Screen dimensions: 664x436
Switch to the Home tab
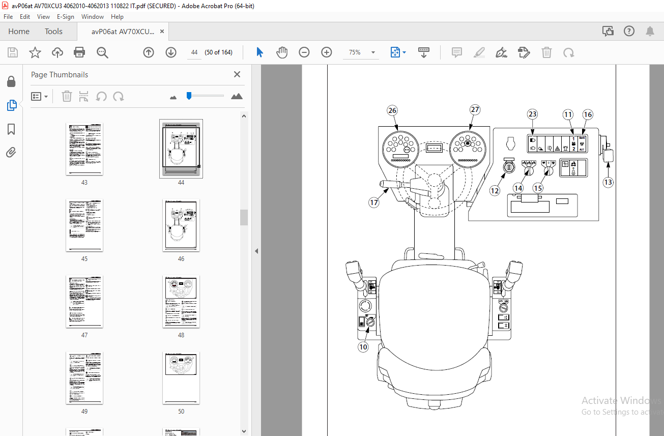[x=19, y=32]
